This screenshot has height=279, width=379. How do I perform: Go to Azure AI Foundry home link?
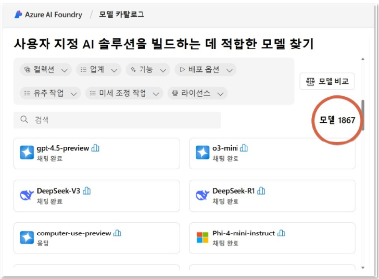click(x=54, y=15)
